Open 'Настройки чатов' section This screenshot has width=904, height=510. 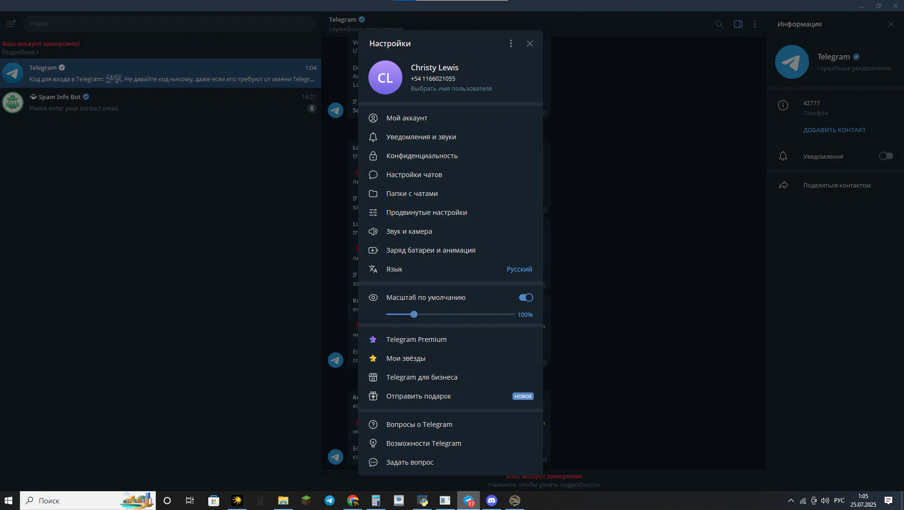[451, 175]
